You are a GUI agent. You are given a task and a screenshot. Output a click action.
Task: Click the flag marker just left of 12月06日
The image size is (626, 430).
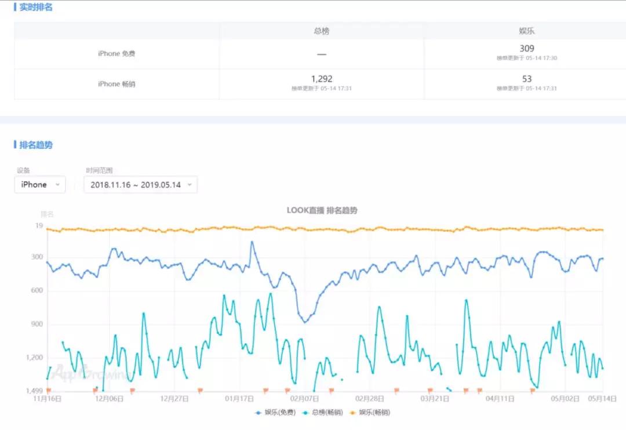pyautogui.click(x=96, y=391)
